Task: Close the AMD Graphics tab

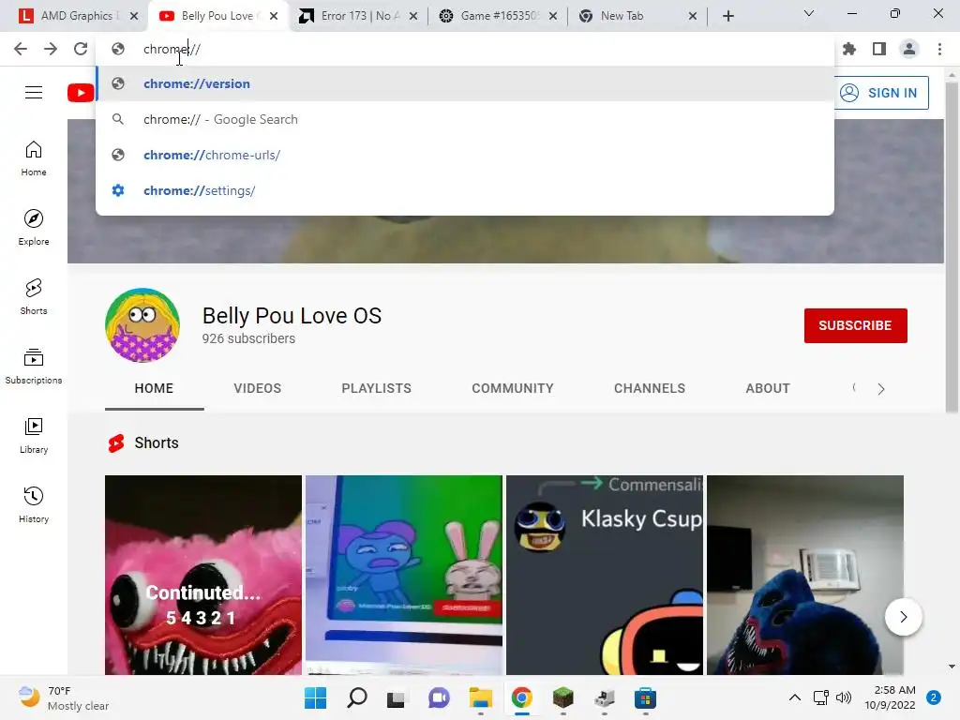Action: point(134,16)
